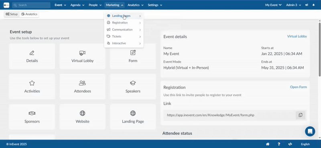Click the help question mark icon

[279, 144]
